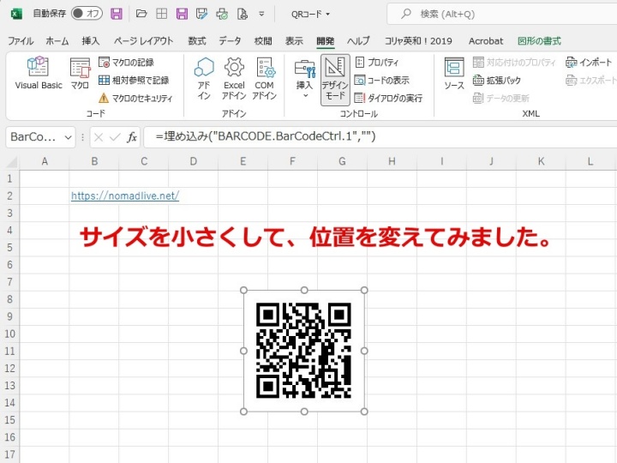Select column F header
Image resolution: width=617 pixels, height=463 pixels.
292,161
